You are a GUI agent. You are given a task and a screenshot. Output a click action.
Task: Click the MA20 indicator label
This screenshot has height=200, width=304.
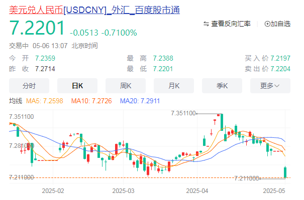(x=140, y=101)
